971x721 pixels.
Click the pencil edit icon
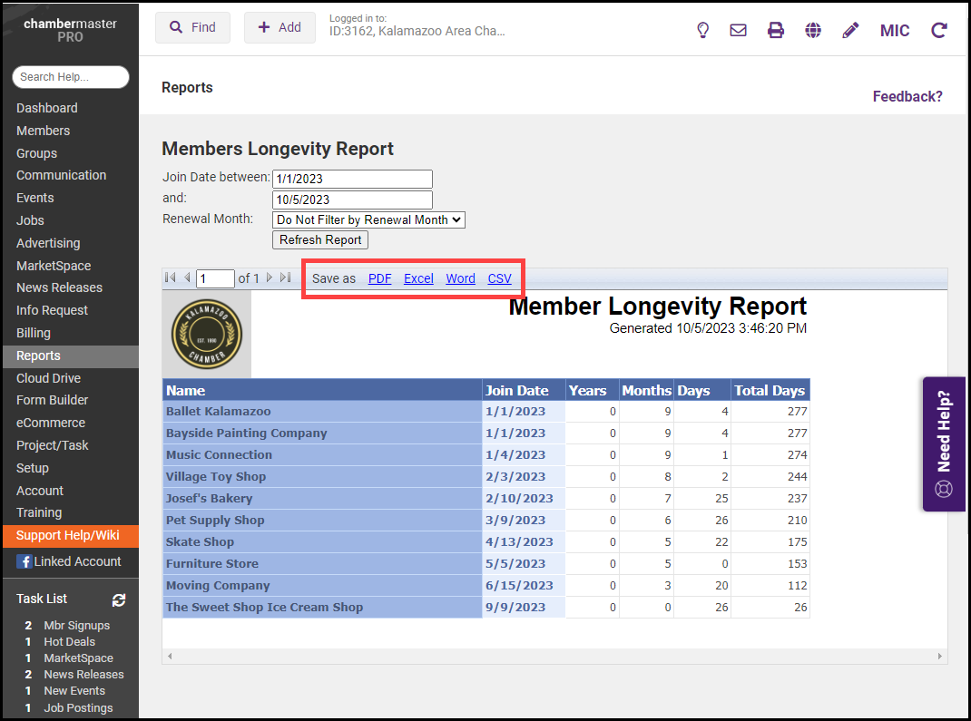tap(850, 30)
